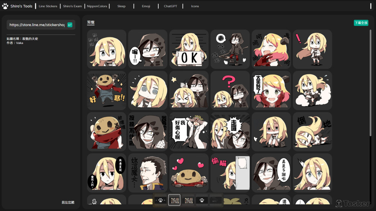This screenshot has height=211, width=376.
Task: Choose the 倒地 fallen girl sticker
Action: (x=312, y=131)
